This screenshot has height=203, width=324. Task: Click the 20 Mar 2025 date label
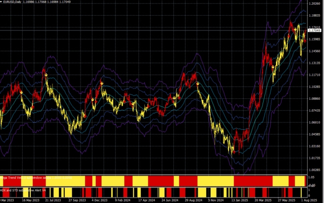[263, 201]
